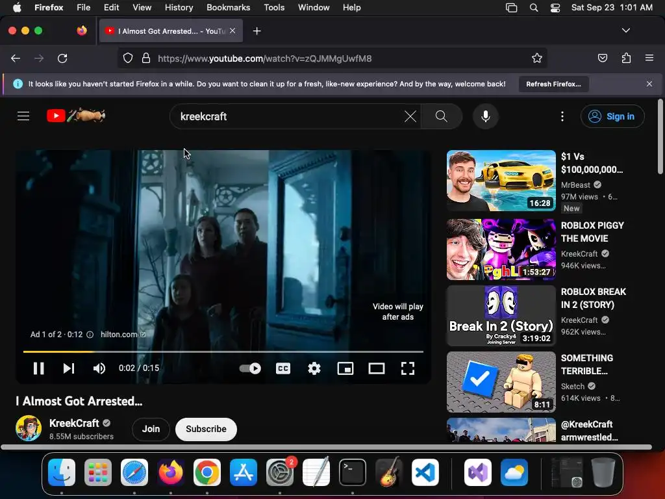Viewport: 665px width, 499px height.
Task: Open ROBLOX PIGGY THE MOVIE video
Action: [501, 249]
